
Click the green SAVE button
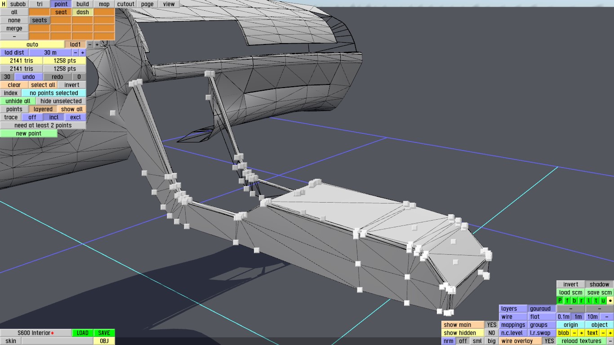coord(104,333)
